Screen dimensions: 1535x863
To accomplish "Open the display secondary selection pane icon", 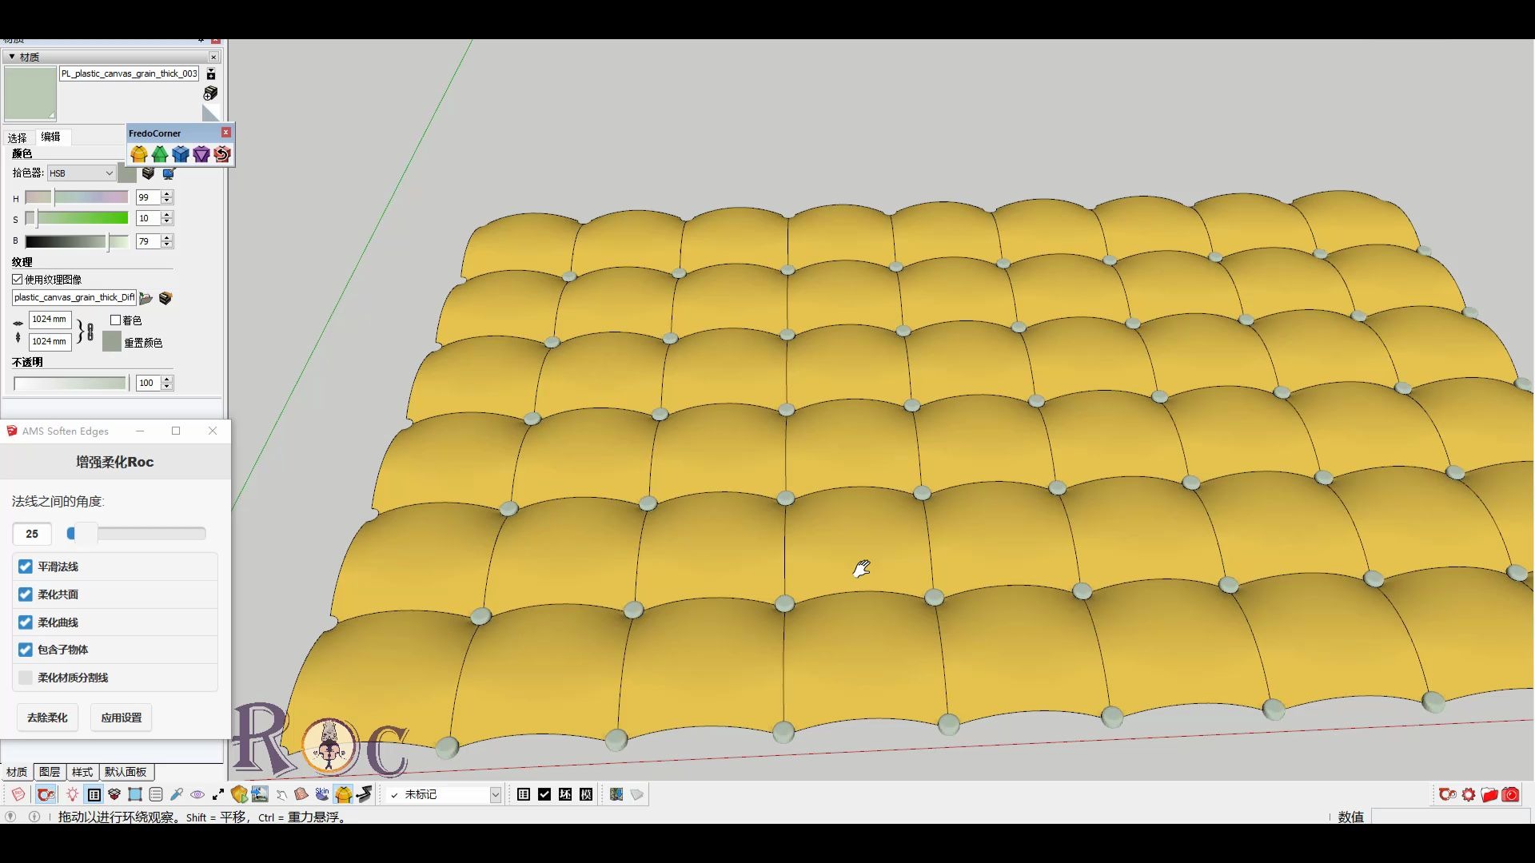I will click(x=211, y=74).
